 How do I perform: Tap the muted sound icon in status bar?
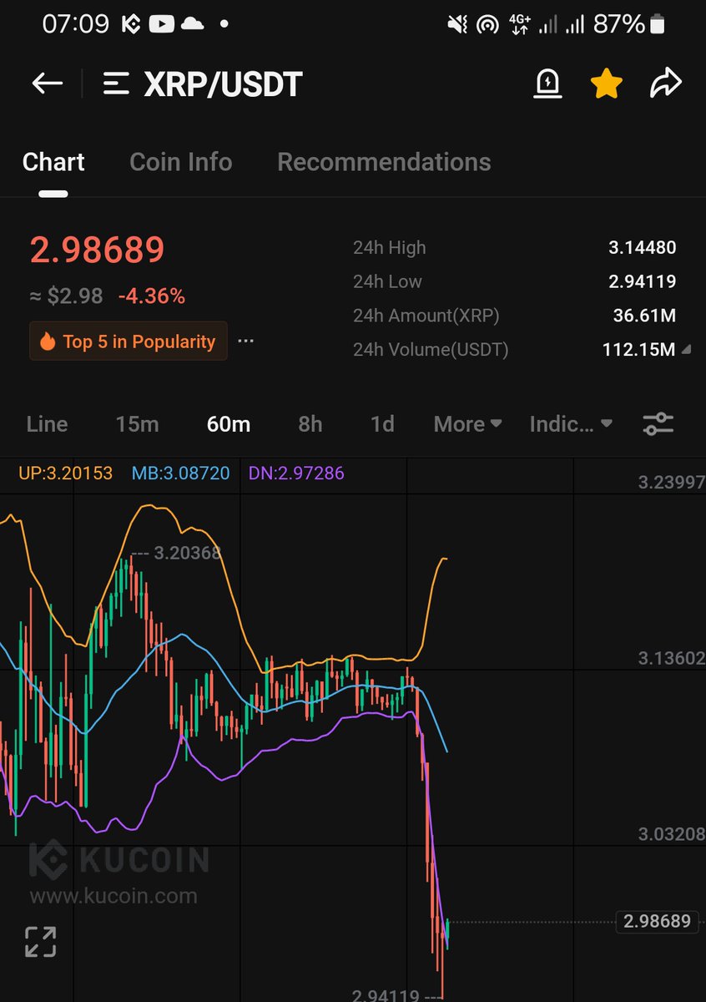(x=457, y=24)
